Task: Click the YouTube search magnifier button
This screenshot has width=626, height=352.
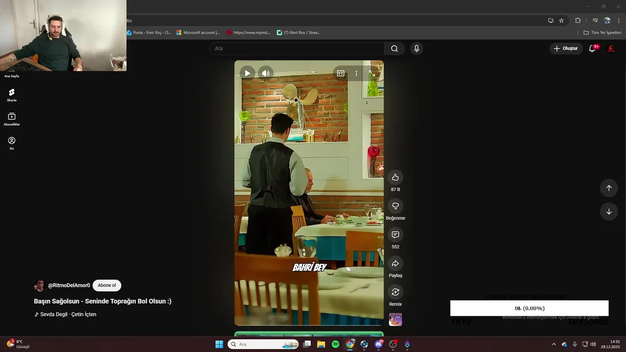Action: 395,48
